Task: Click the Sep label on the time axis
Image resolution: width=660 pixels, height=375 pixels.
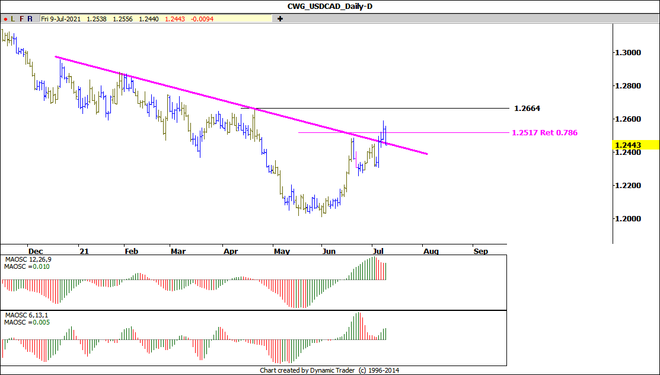Action: pos(481,252)
